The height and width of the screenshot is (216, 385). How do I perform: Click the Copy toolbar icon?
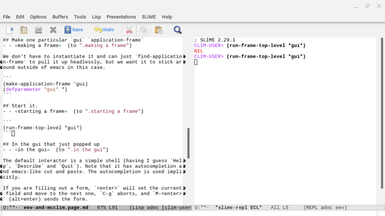coord(144,30)
